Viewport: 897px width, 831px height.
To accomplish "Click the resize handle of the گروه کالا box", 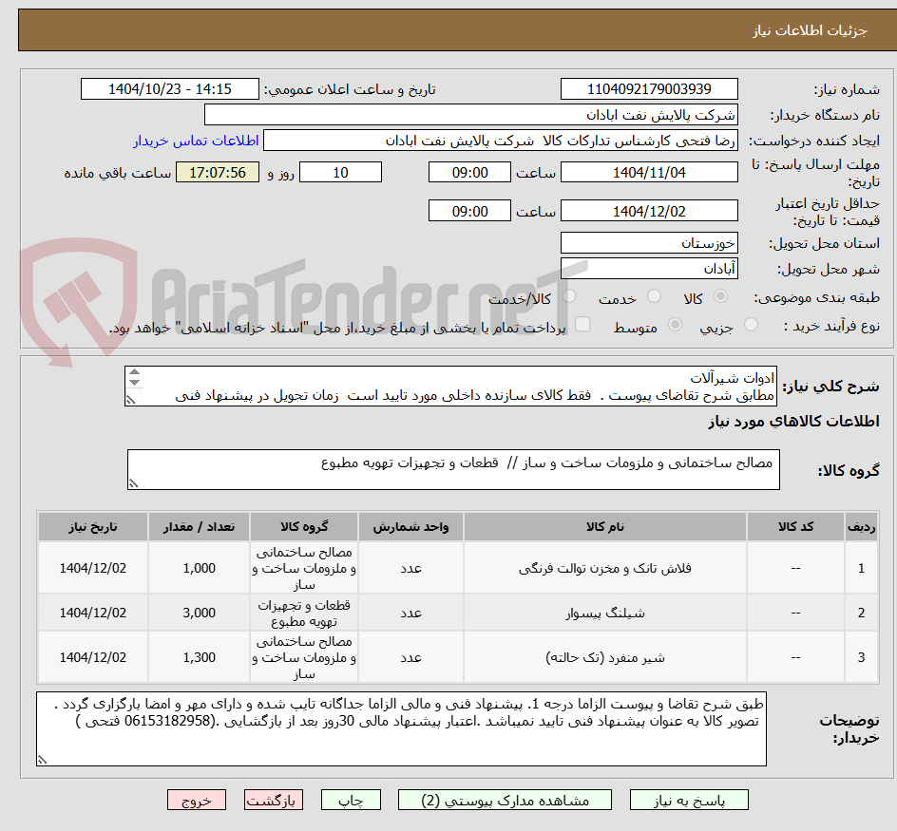I will click(135, 484).
